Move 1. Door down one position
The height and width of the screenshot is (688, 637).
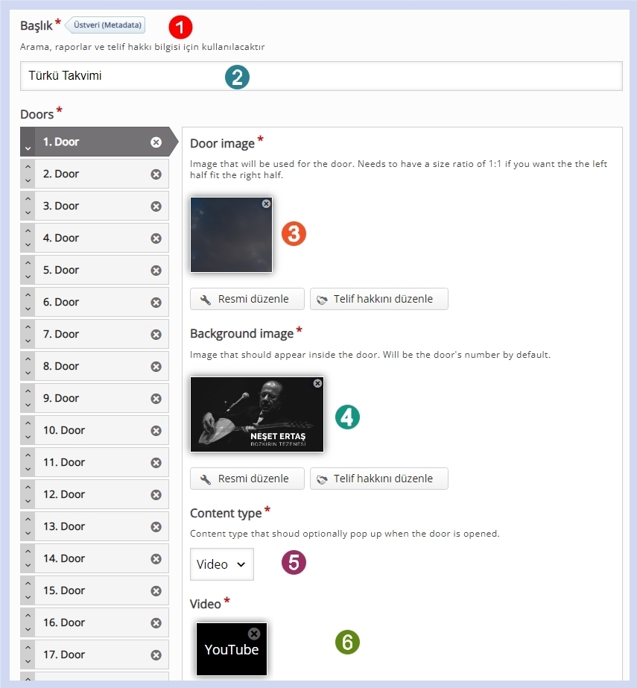coord(28,148)
